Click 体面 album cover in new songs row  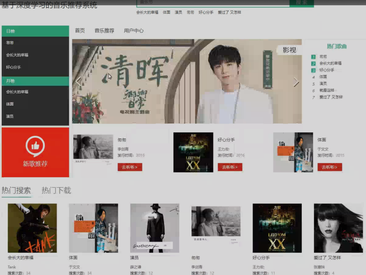(x=293, y=152)
